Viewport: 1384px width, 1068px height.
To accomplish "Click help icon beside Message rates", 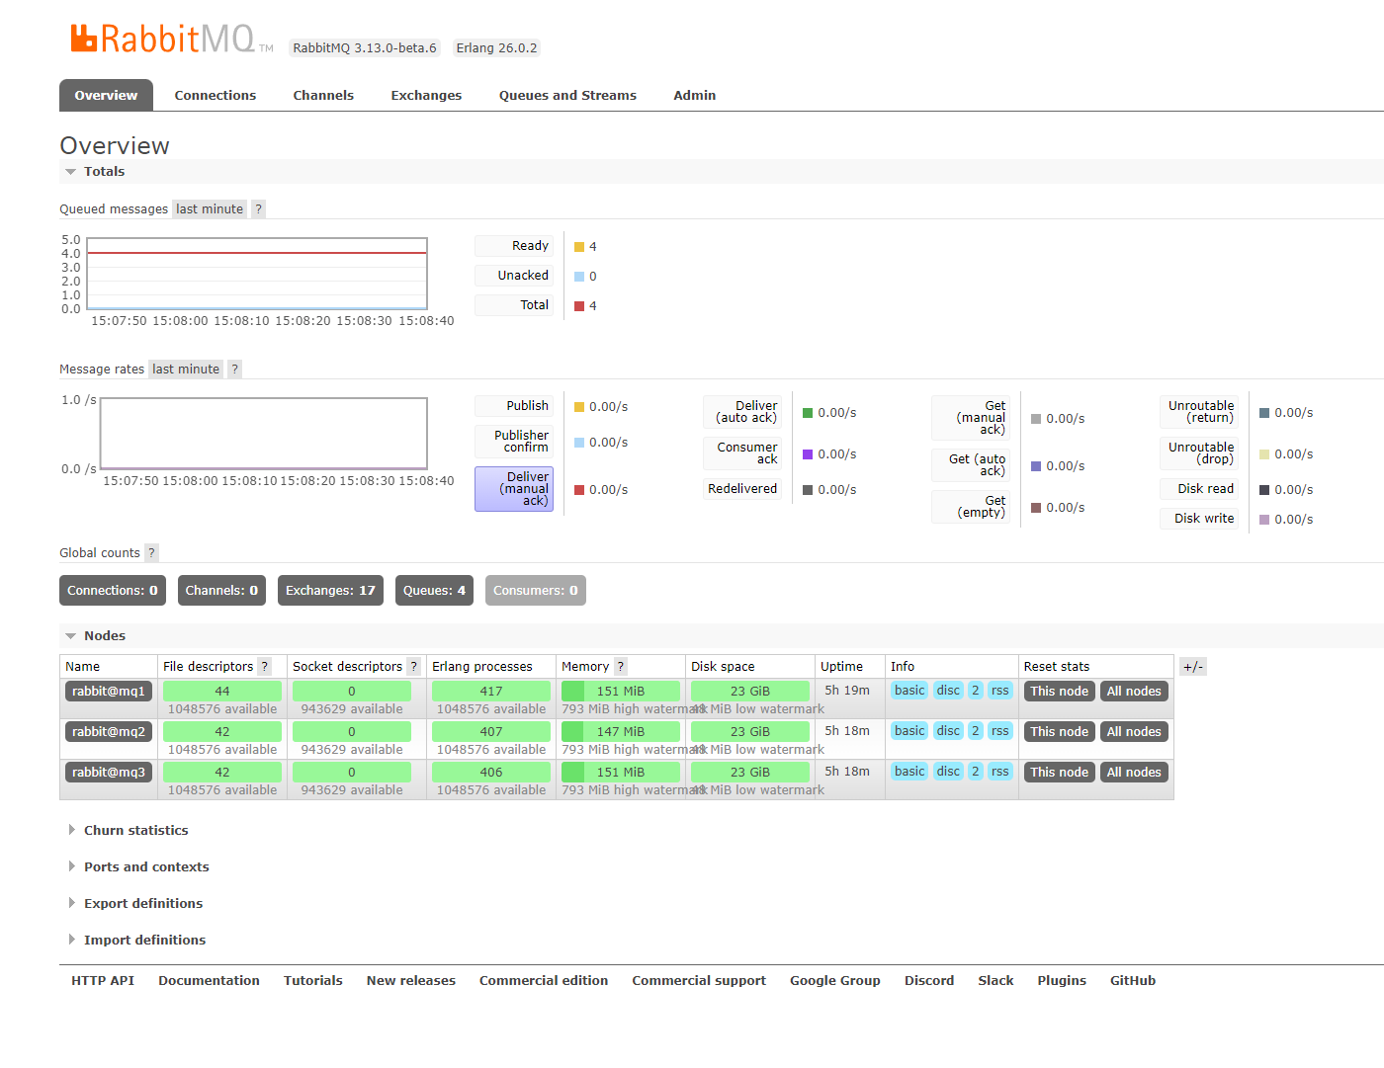I will click(234, 370).
